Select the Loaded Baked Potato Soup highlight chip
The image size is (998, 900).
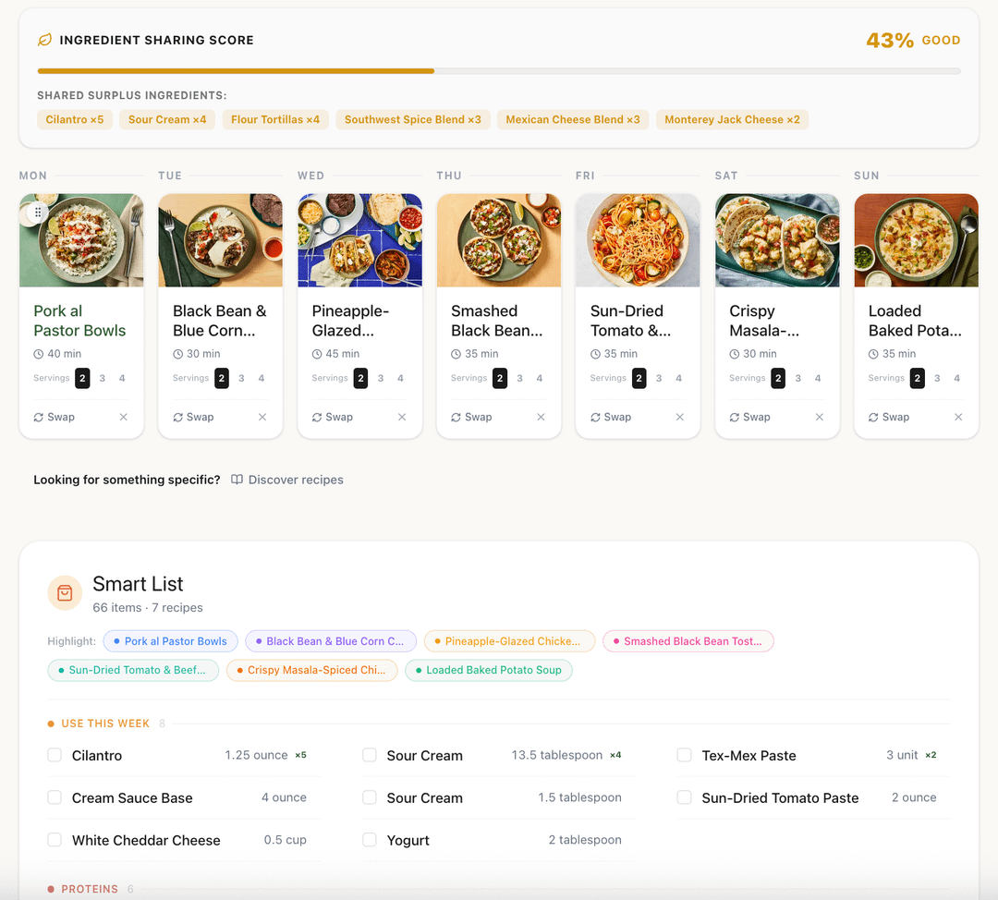click(489, 670)
